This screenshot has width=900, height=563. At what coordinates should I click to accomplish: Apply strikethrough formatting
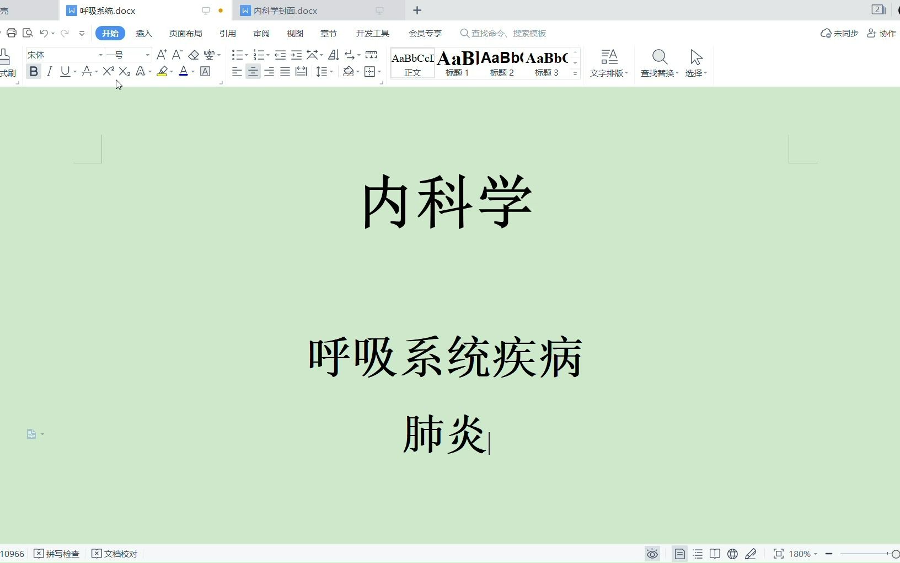(x=87, y=72)
